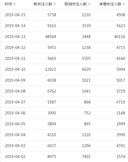Sort by 新关注人数 column arrows
Image resolution: width=128 pixels, height=162 pixels.
(55, 4)
